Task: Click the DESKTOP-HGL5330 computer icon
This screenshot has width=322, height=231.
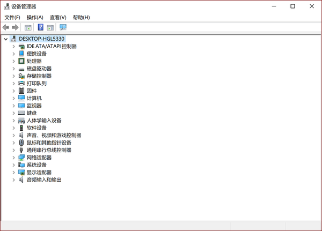Action: 13,39
